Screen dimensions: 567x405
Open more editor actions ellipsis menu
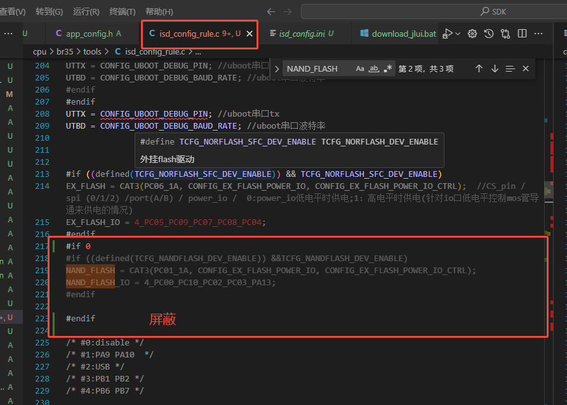(x=538, y=34)
